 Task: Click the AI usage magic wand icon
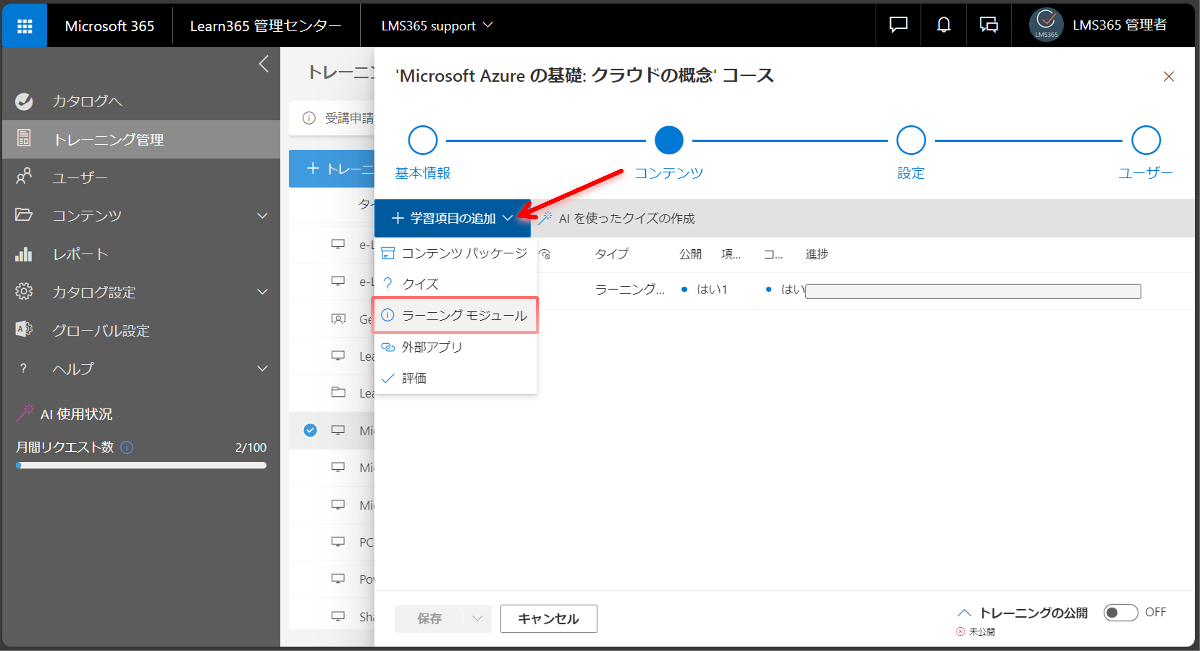pyautogui.click(x=26, y=413)
